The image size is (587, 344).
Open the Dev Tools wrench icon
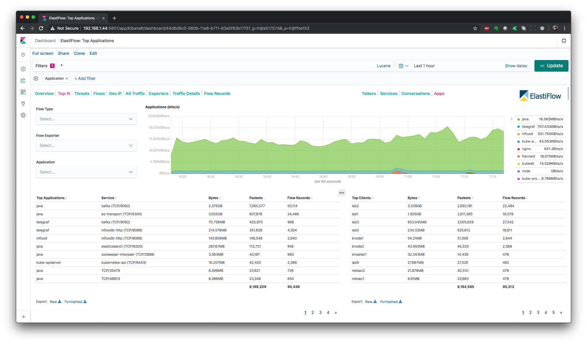[23, 104]
